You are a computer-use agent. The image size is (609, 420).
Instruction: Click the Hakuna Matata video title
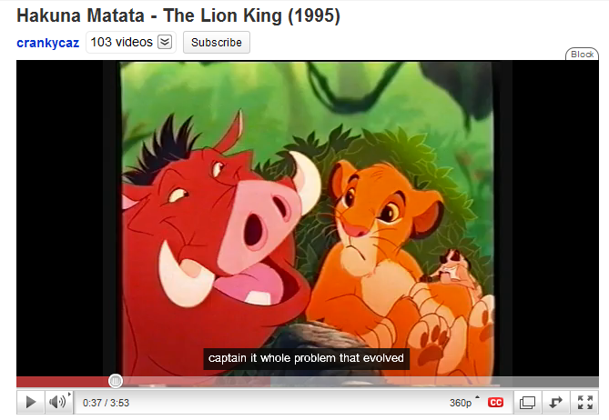(178, 15)
